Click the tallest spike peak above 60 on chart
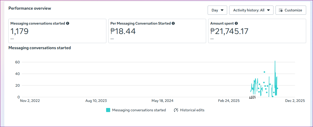Image resolution: width=313 pixels, height=127 pixels. (x=275, y=61)
